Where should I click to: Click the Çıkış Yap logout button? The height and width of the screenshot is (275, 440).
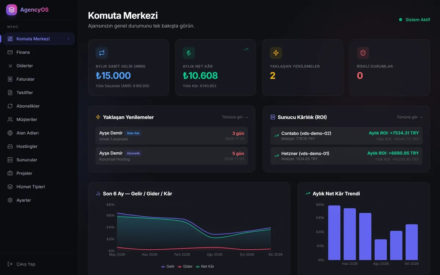[39, 264]
